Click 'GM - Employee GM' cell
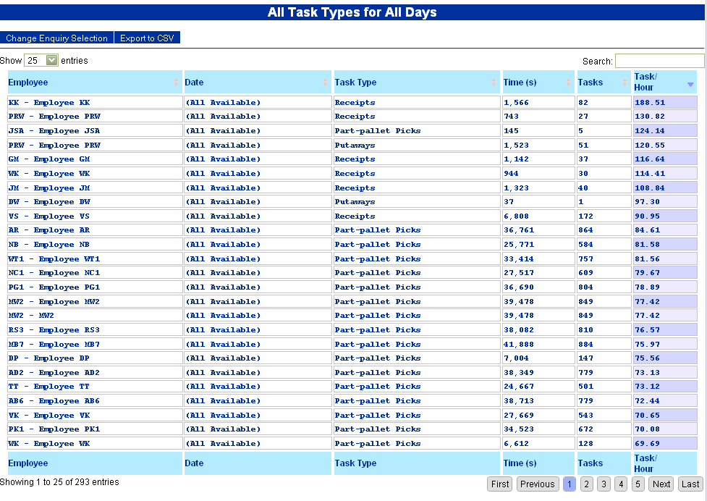This screenshot has height=501, width=707. 95,159
